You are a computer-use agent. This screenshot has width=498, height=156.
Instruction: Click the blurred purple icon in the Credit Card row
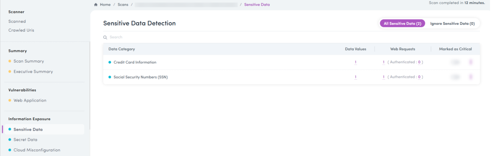[471, 62]
